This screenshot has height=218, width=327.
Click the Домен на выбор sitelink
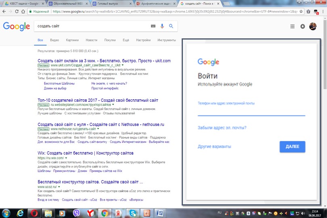[x=55, y=88]
